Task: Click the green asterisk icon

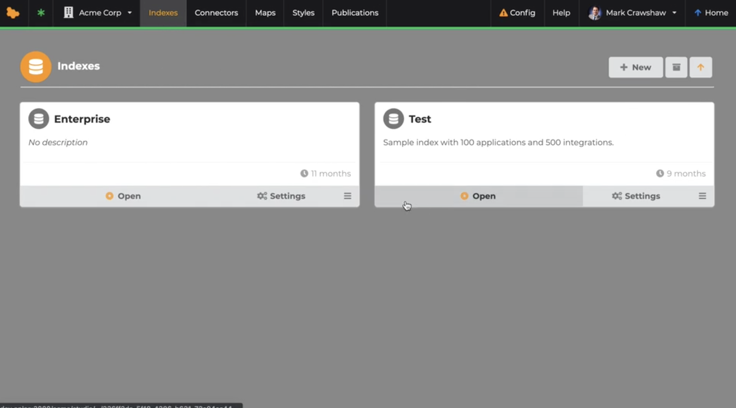Action: [x=41, y=13]
